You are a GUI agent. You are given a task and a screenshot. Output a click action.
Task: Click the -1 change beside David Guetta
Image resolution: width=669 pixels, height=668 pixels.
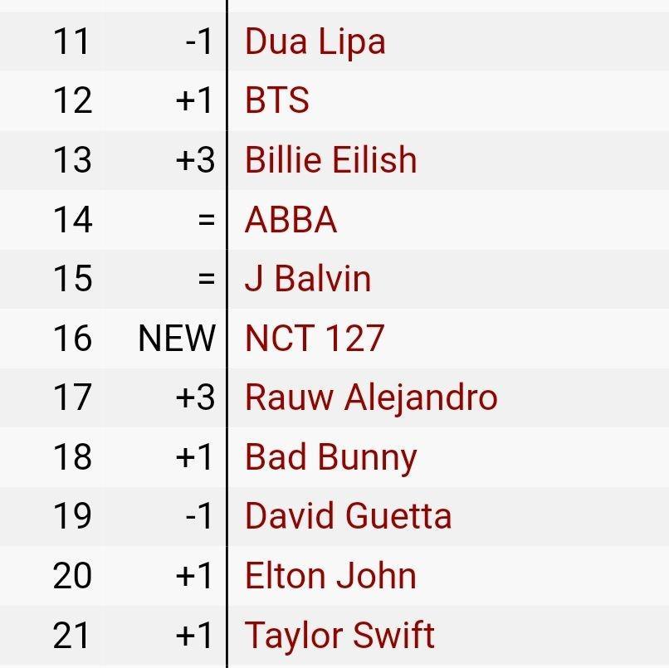click(198, 515)
